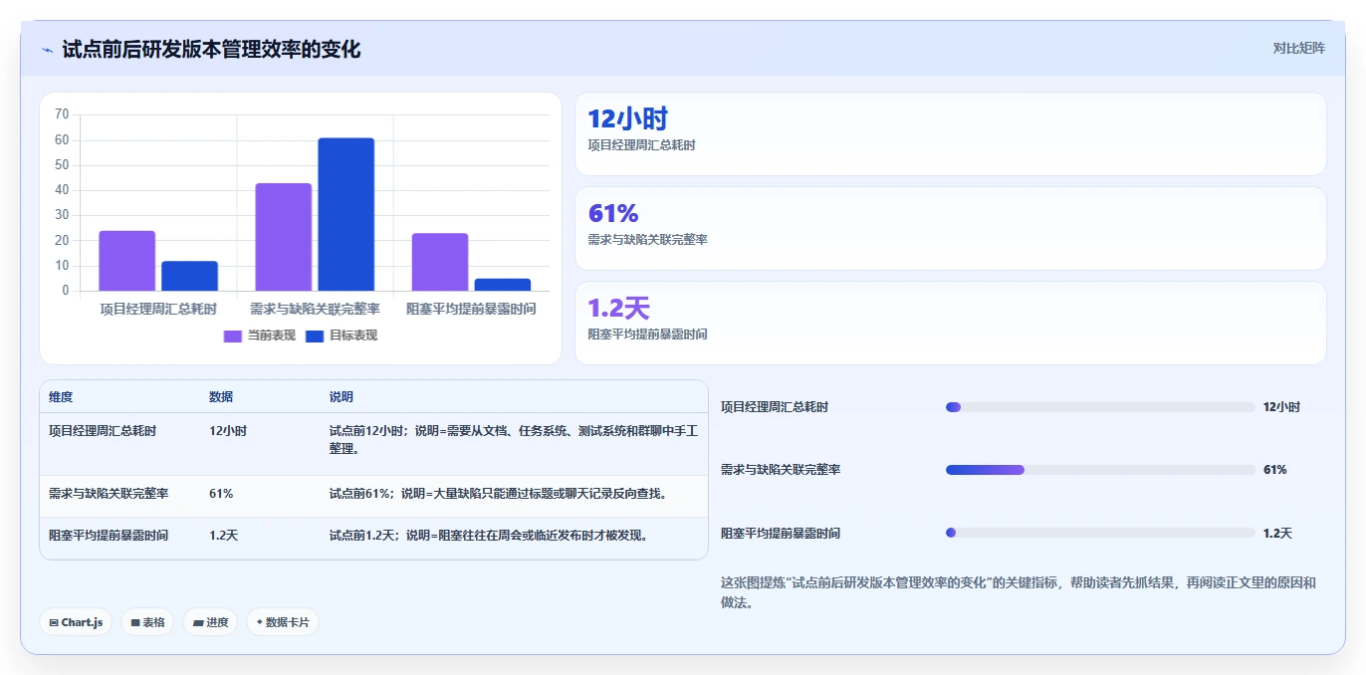
Task: Click the description starting 试点前1.2天
Action: point(489,535)
